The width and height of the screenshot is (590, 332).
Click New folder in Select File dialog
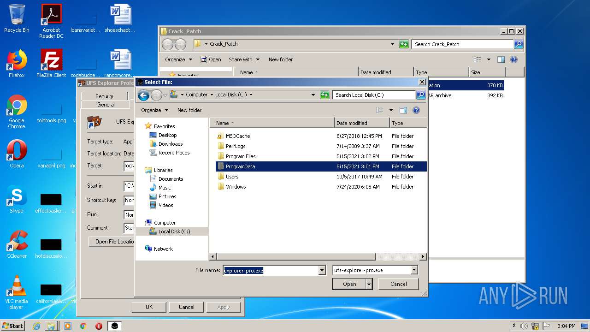point(189,110)
